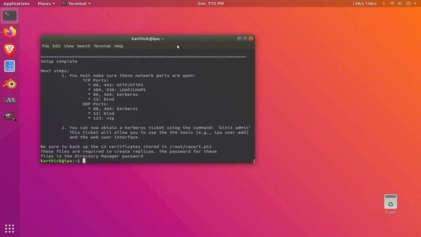Click the '80, 443: HTTP/HTTPS' line
421x237 pixels.
[116, 85]
